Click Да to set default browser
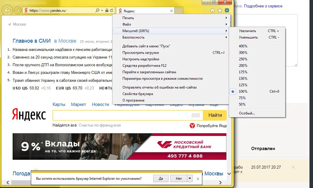This screenshot has width=313, height=188. (161, 178)
